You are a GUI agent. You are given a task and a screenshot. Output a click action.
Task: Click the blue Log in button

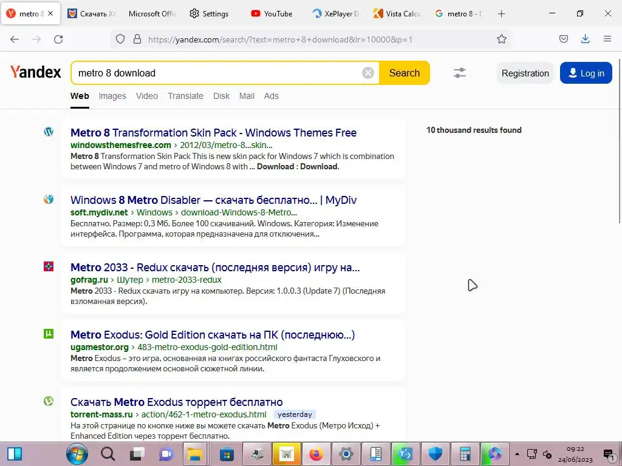pyautogui.click(x=586, y=73)
